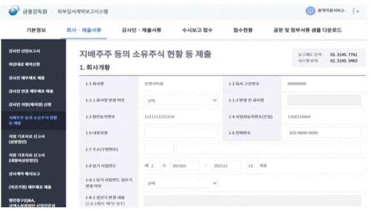The image size is (372, 209).
Task: Switch to the 감사인·제출서류 tab
Action: point(141,30)
